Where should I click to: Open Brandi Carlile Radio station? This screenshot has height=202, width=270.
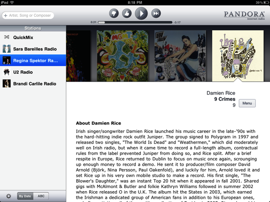pyautogui.click(x=33, y=84)
